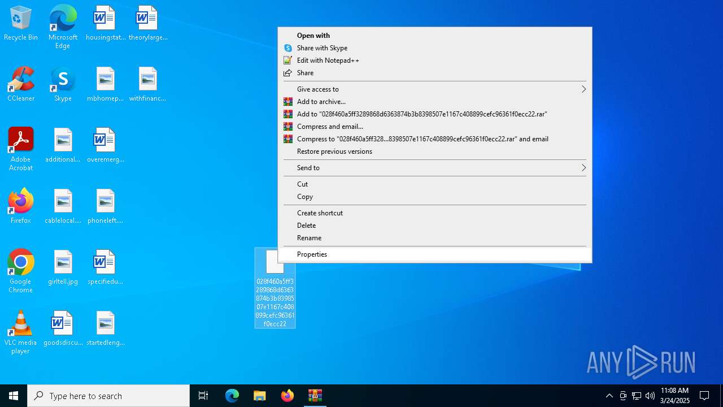Open the Action Center notifications icon
723x407 pixels.
pos(704,396)
